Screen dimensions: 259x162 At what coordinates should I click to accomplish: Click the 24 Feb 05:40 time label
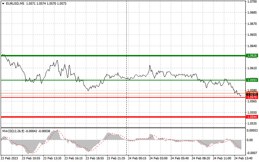tap(179, 158)
